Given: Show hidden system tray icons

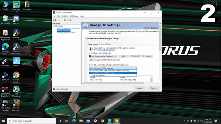Looking at the screenshot, I should 184,121.
